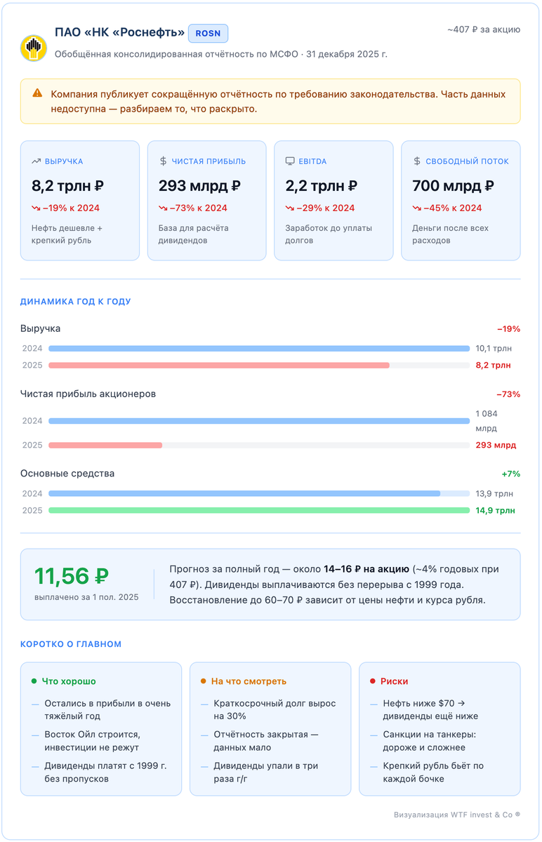Viewport: 542px width, 842px height.
Task: Select the 2,2 трлн ₽ EBITDA value
Action: (322, 186)
